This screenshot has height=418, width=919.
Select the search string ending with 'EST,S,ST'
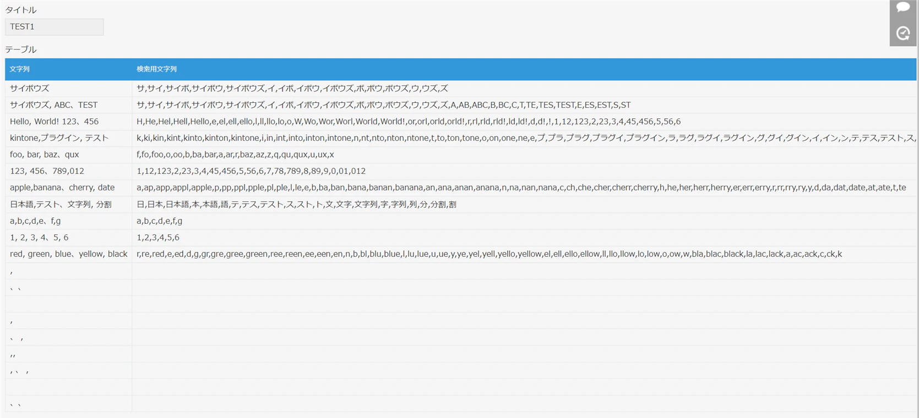[384, 105]
